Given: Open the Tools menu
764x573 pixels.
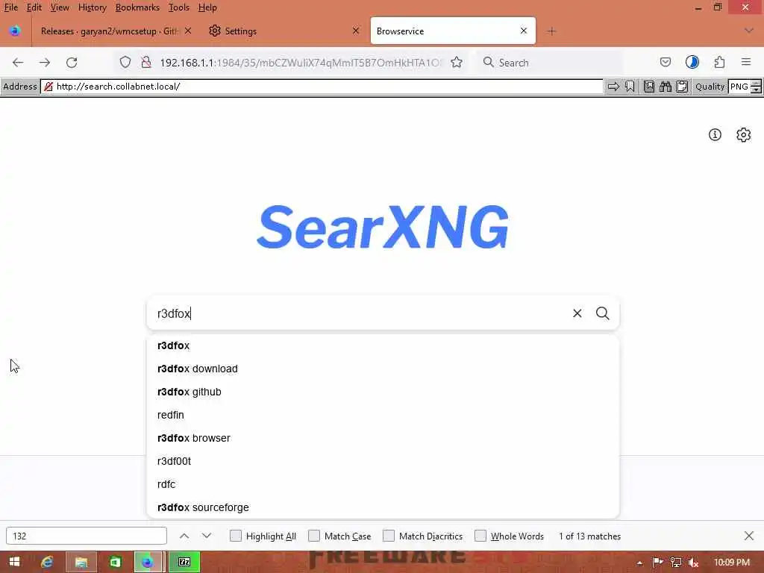Looking at the screenshot, I should coord(179,7).
